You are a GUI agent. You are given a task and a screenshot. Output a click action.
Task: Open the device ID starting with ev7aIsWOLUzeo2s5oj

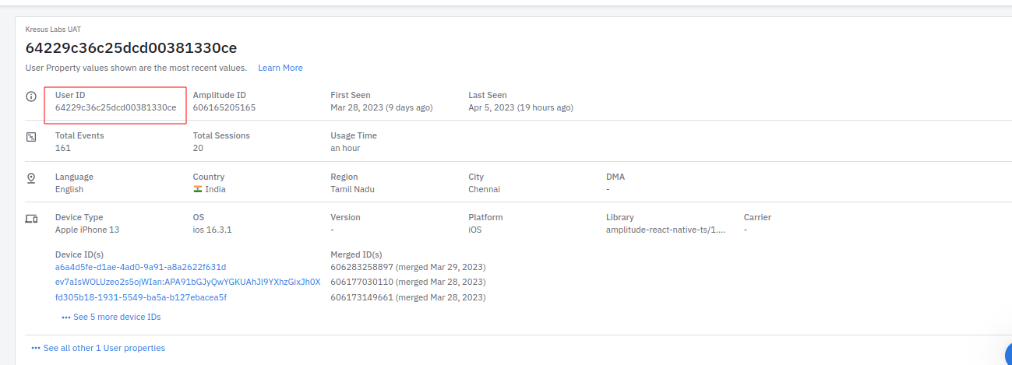[187, 282]
